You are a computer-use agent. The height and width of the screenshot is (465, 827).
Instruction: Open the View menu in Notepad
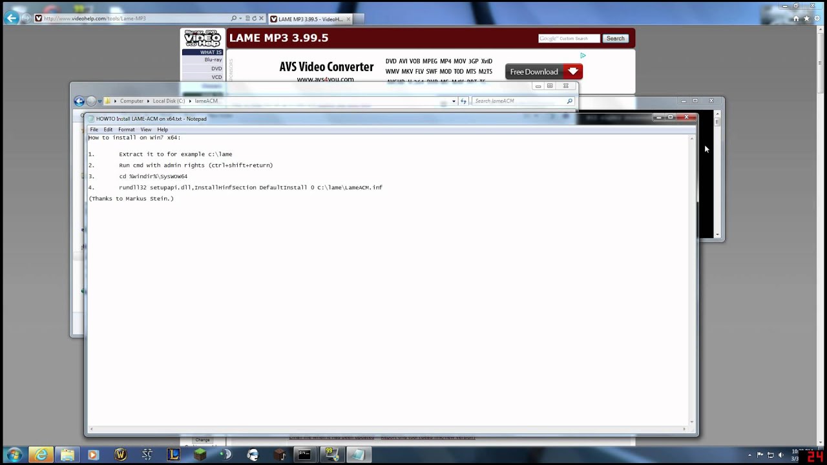pyautogui.click(x=146, y=129)
